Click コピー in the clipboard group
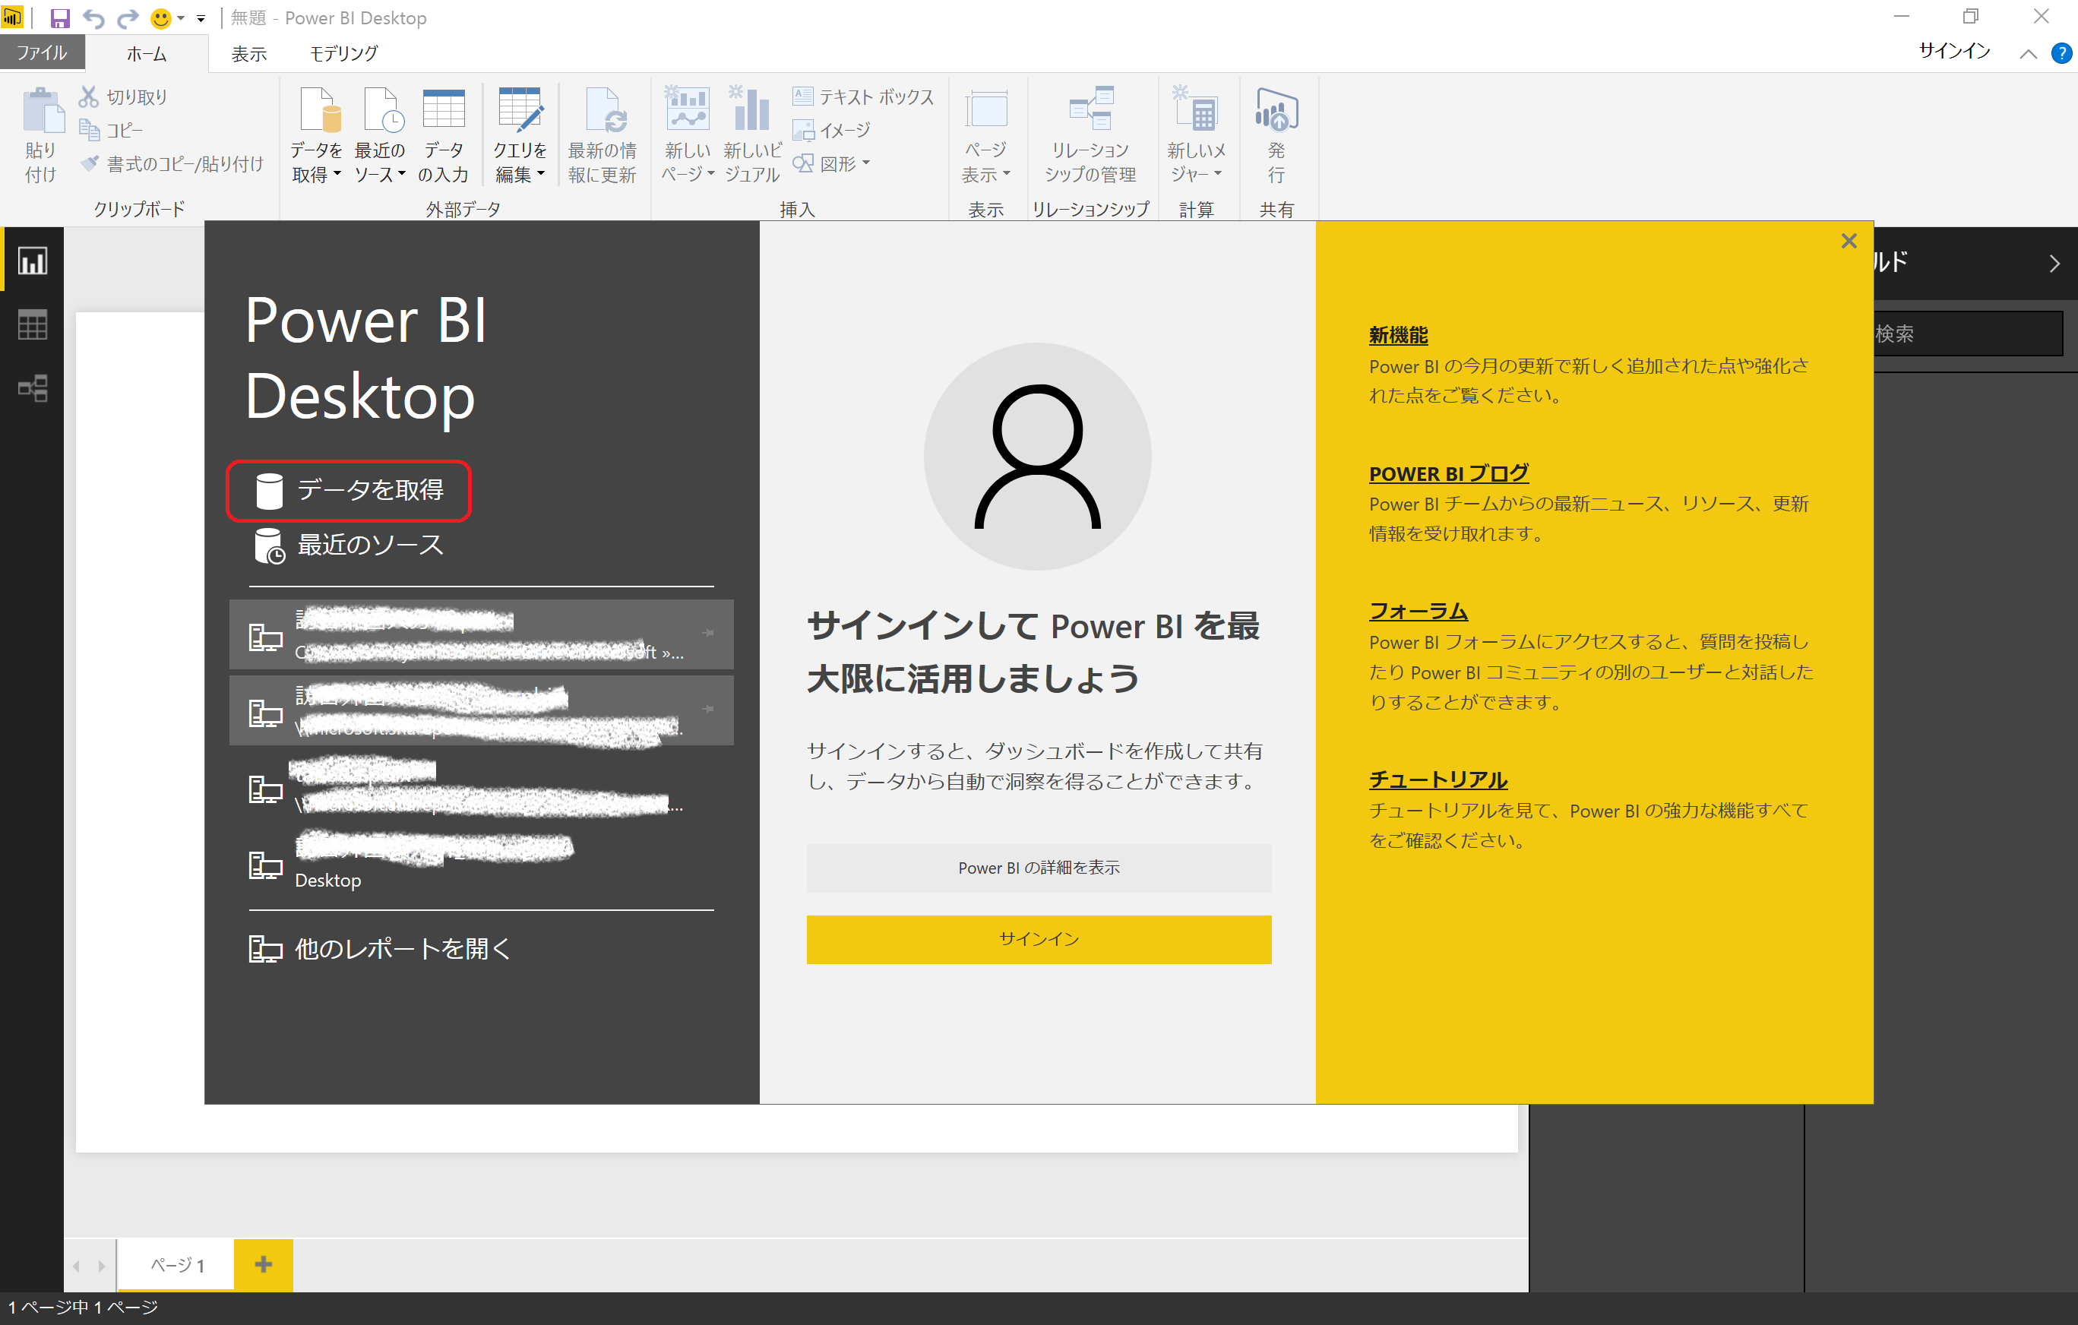 (x=112, y=131)
